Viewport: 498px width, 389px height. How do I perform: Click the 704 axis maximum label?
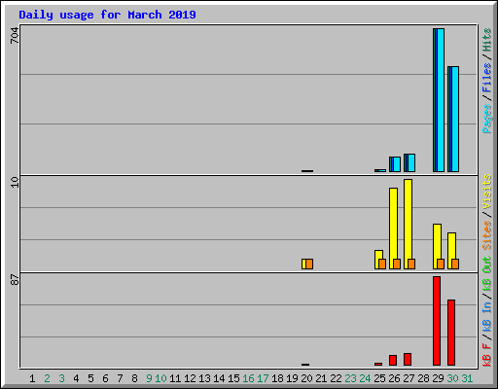point(15,35)
